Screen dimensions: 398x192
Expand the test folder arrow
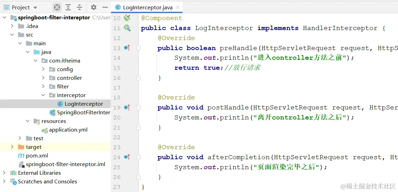[x=20, y=138]
